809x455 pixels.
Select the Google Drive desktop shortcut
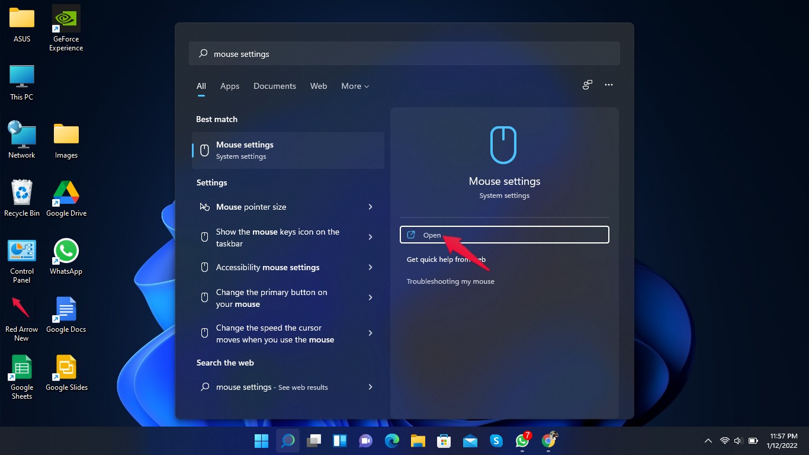[66, 198]
